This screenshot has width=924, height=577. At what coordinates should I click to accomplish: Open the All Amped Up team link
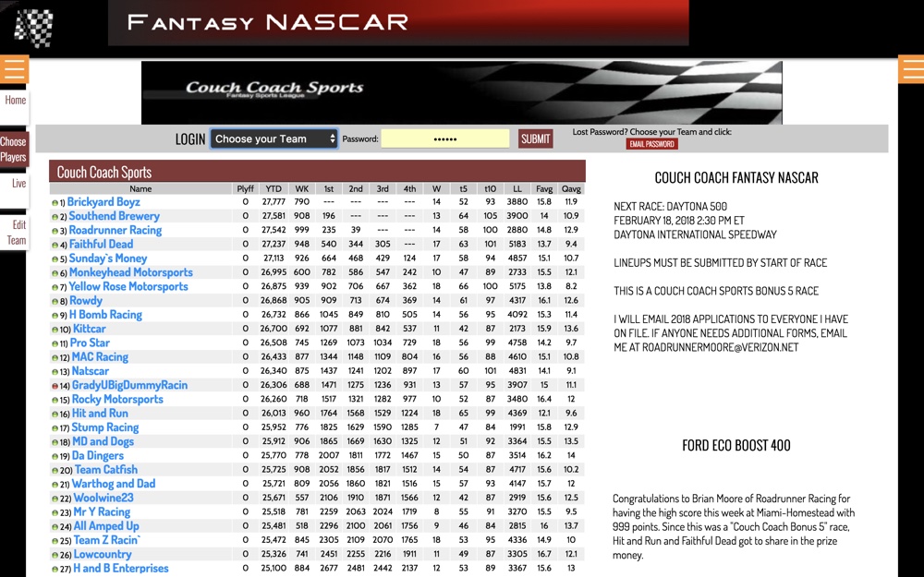(x=106, y=527)
